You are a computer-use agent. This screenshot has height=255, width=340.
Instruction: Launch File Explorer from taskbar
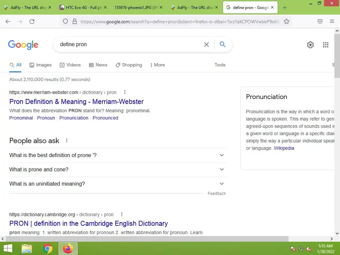tap(27, 248)
